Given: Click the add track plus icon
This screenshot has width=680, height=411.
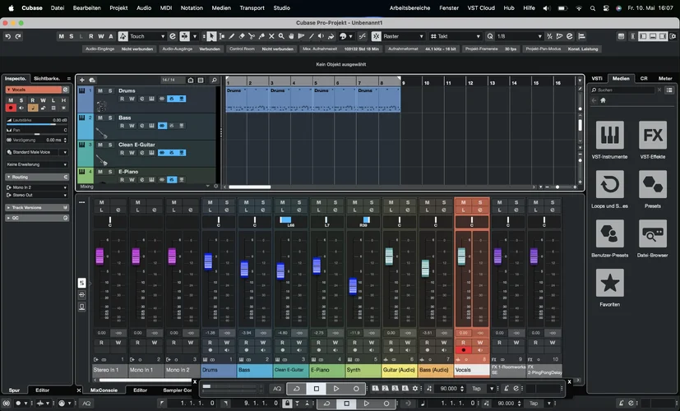Looking at the screenshot, I should [82, 80].
